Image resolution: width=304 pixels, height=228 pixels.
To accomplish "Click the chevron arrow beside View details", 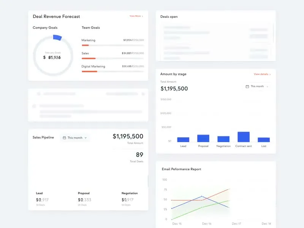I will pos(270,74).
